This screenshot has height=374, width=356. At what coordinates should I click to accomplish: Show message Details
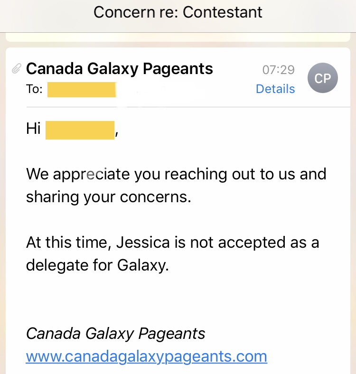[275, 89]
